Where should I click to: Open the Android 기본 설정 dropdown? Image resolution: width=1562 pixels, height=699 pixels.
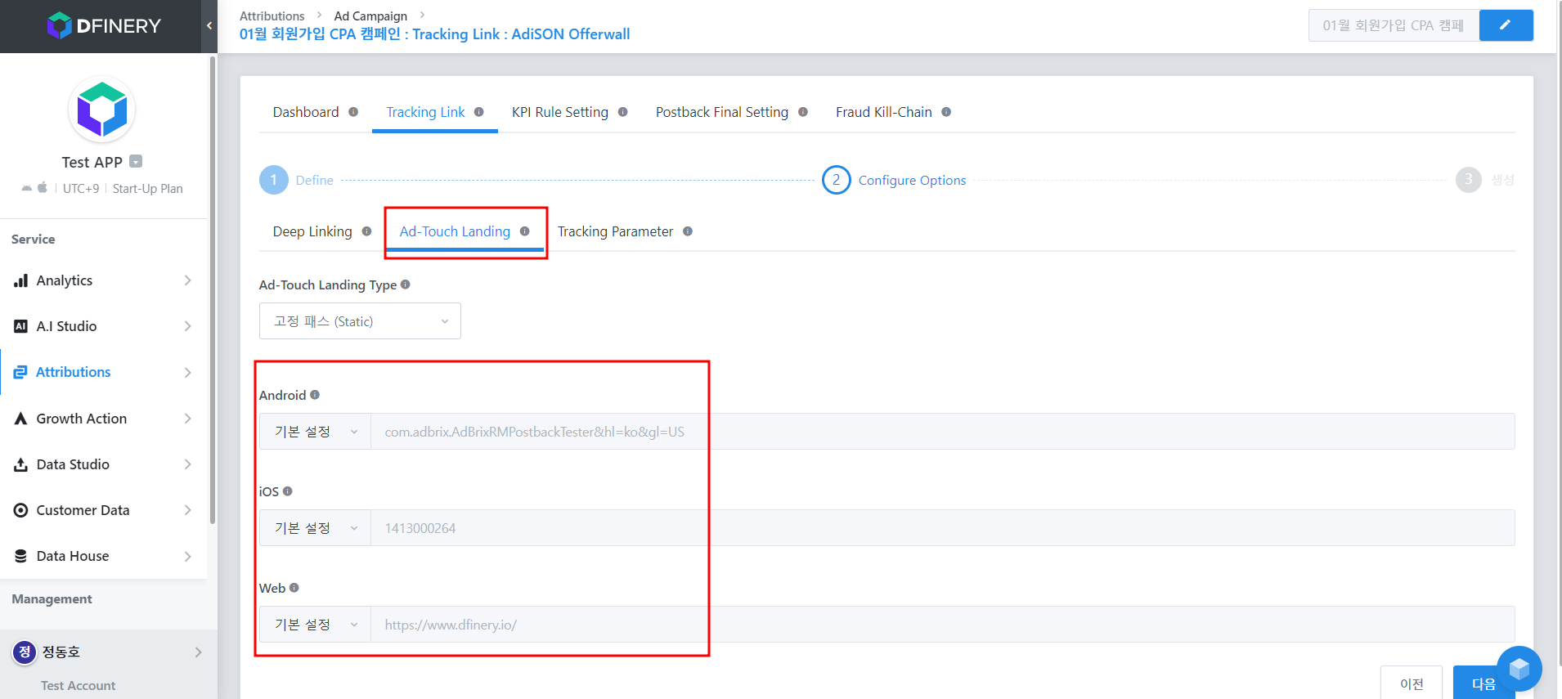[x=315, y=432]
